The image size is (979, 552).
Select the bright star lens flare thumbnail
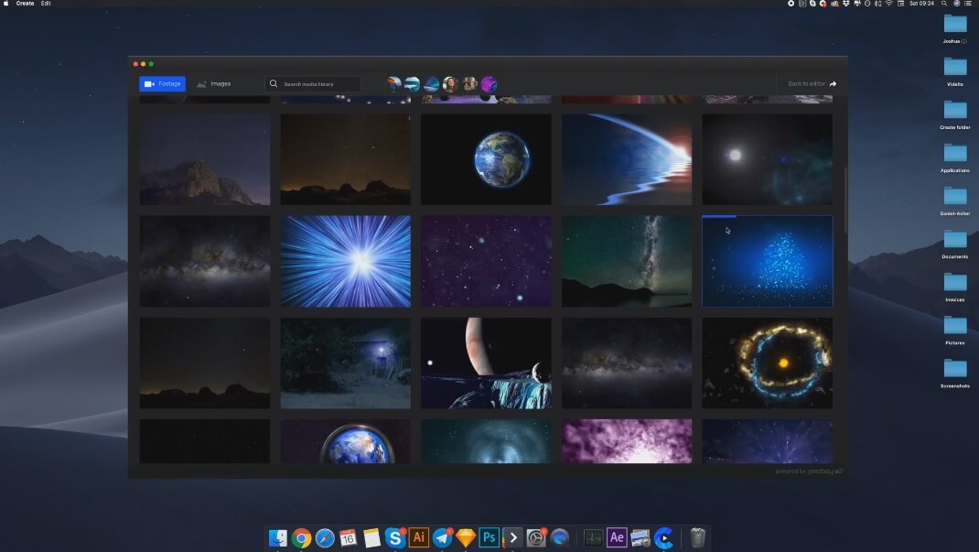pos(768,159)
